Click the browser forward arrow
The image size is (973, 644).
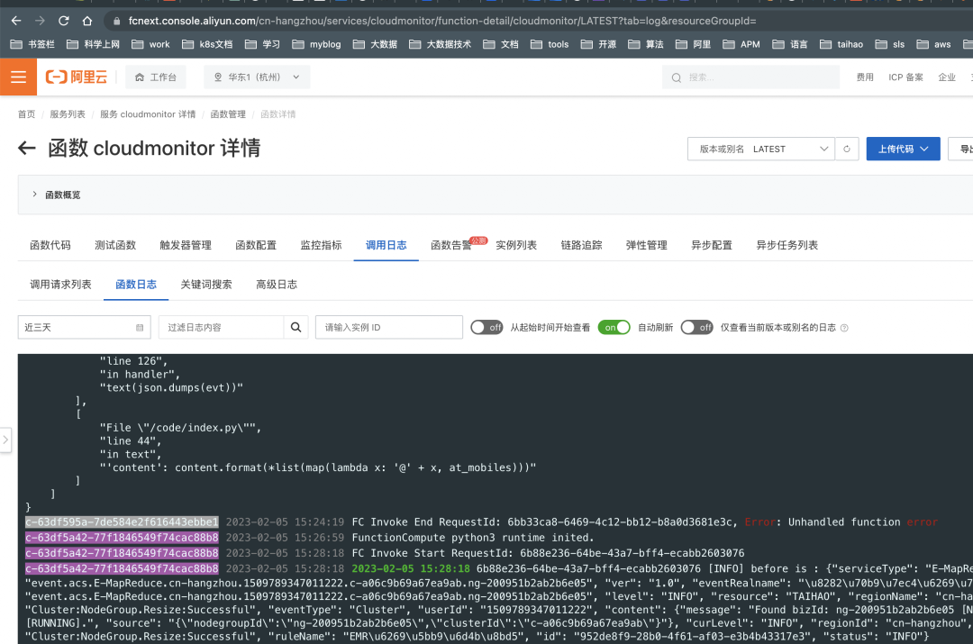coord(40,21)
